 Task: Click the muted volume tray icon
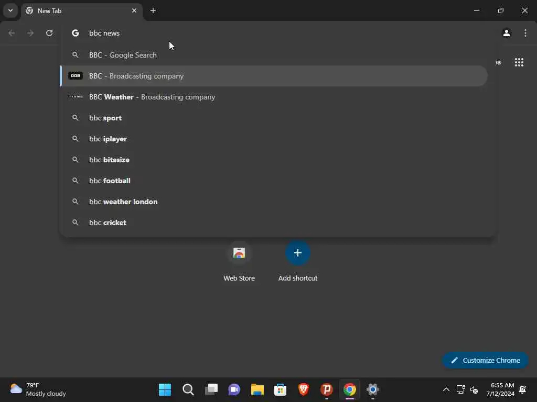[x=474, y=389]
